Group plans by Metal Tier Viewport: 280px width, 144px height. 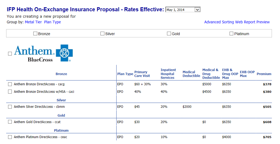tap(33, 22)
